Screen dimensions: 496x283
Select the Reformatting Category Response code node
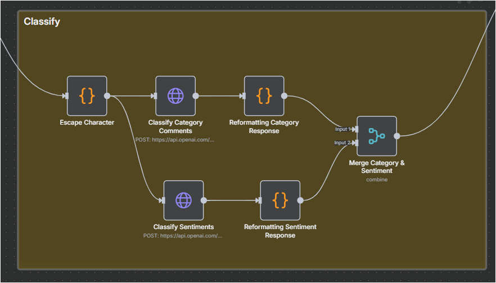point(264,95)
